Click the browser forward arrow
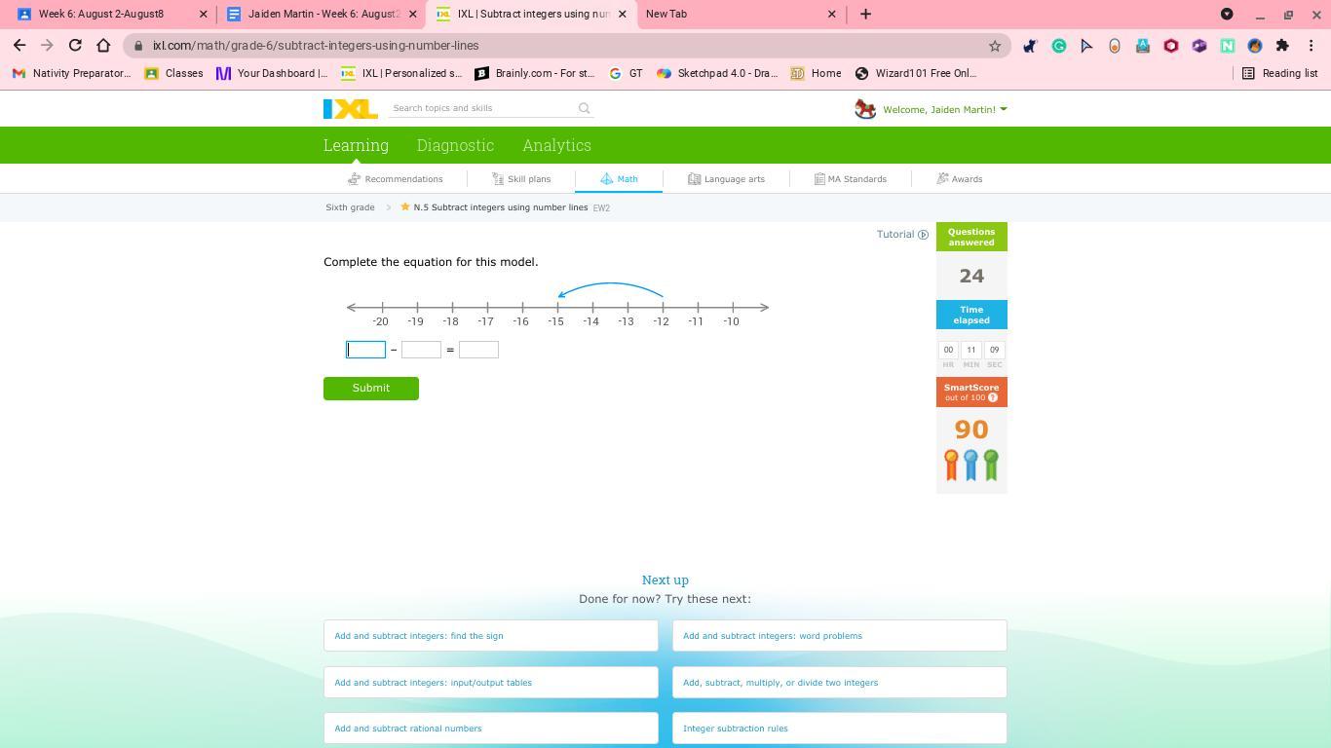The image size is (1331, 748). pyautogui.click(x=47, y=45)
